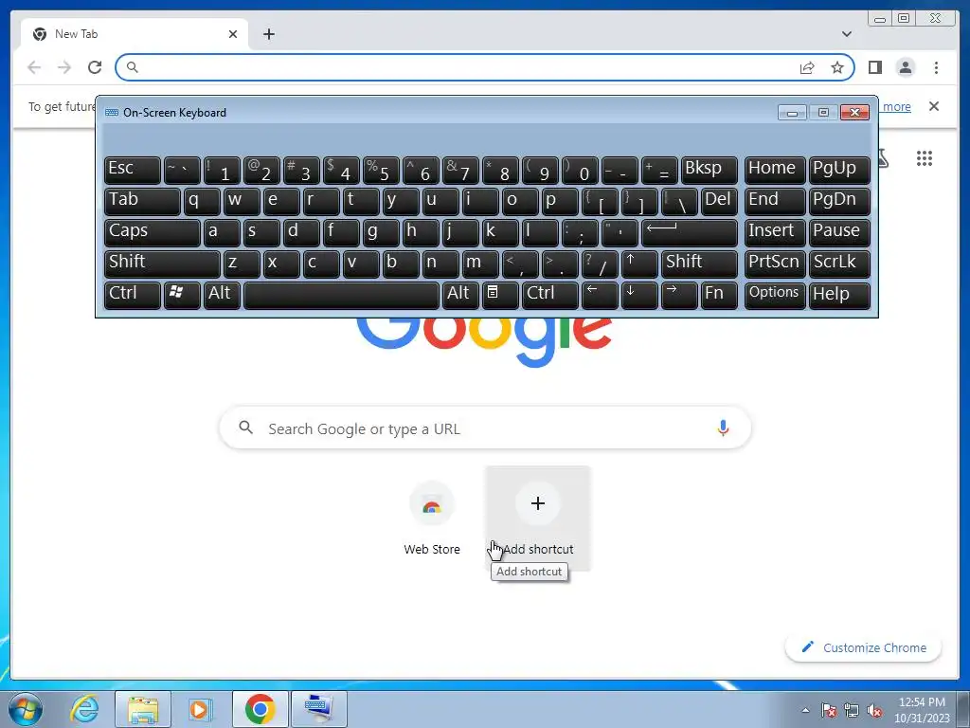Click the Insert key

click(x=775, y=232)
